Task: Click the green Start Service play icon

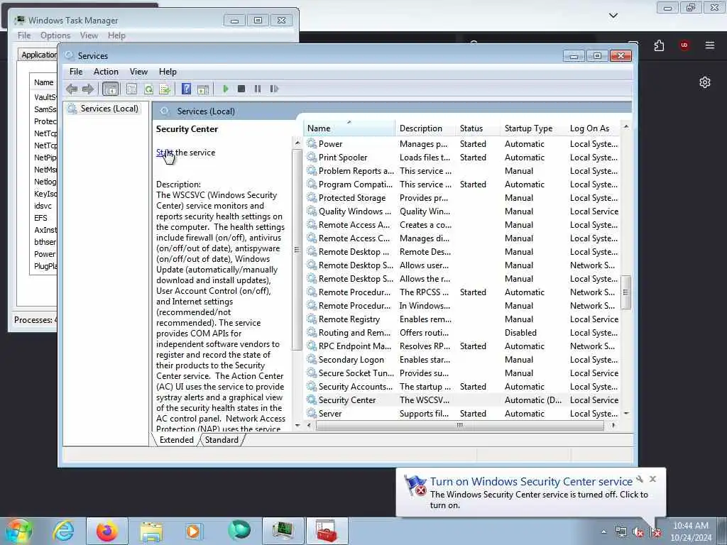Action: 225,89
